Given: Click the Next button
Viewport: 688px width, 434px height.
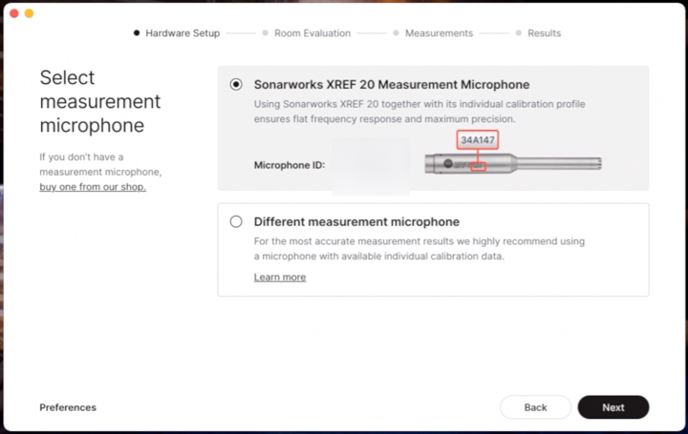Looking at the screenshot, I should [613, 407].
